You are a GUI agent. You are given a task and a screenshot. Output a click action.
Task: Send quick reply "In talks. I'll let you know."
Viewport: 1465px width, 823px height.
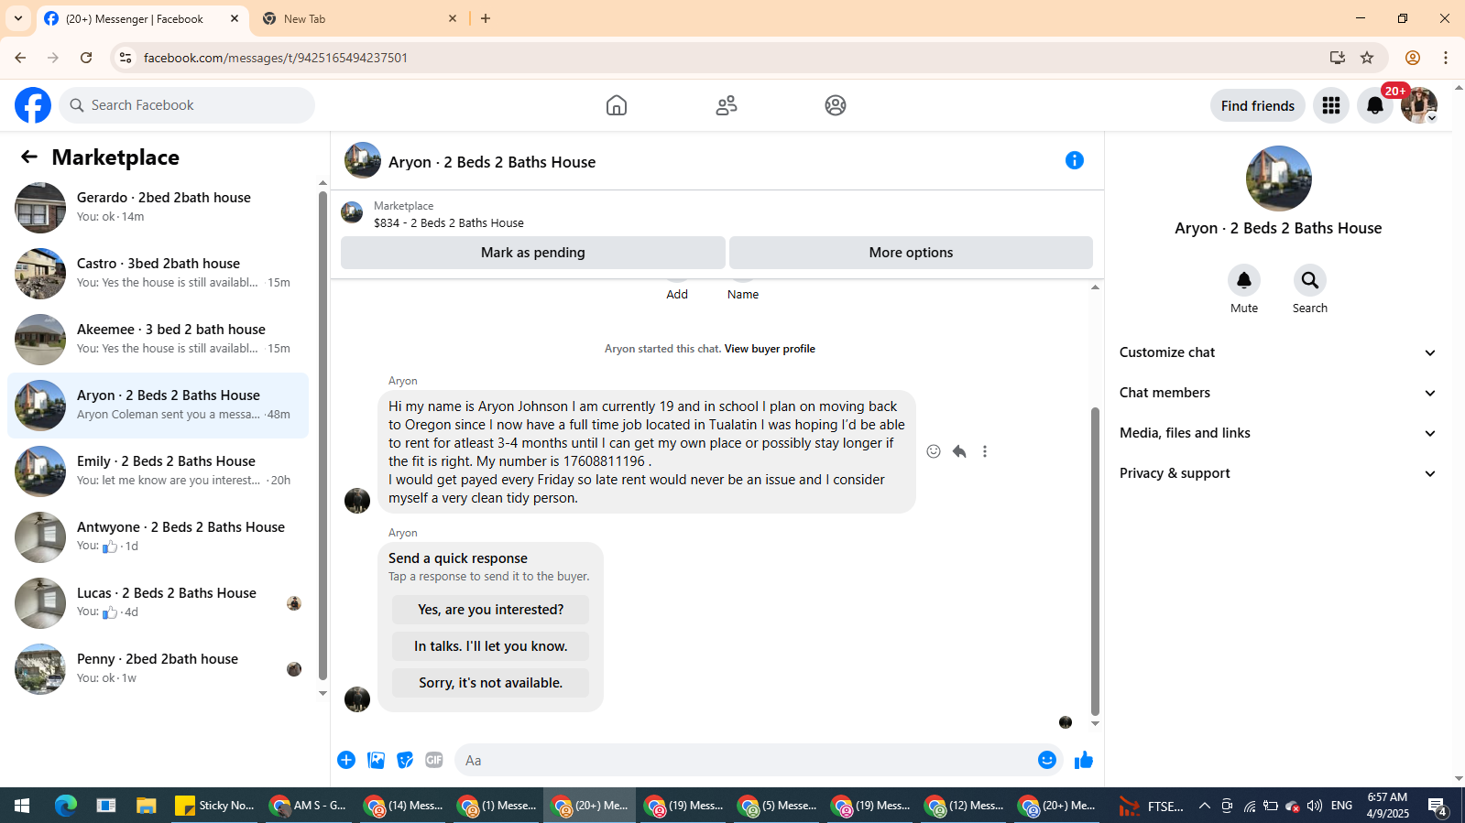[x=490, y=646]
